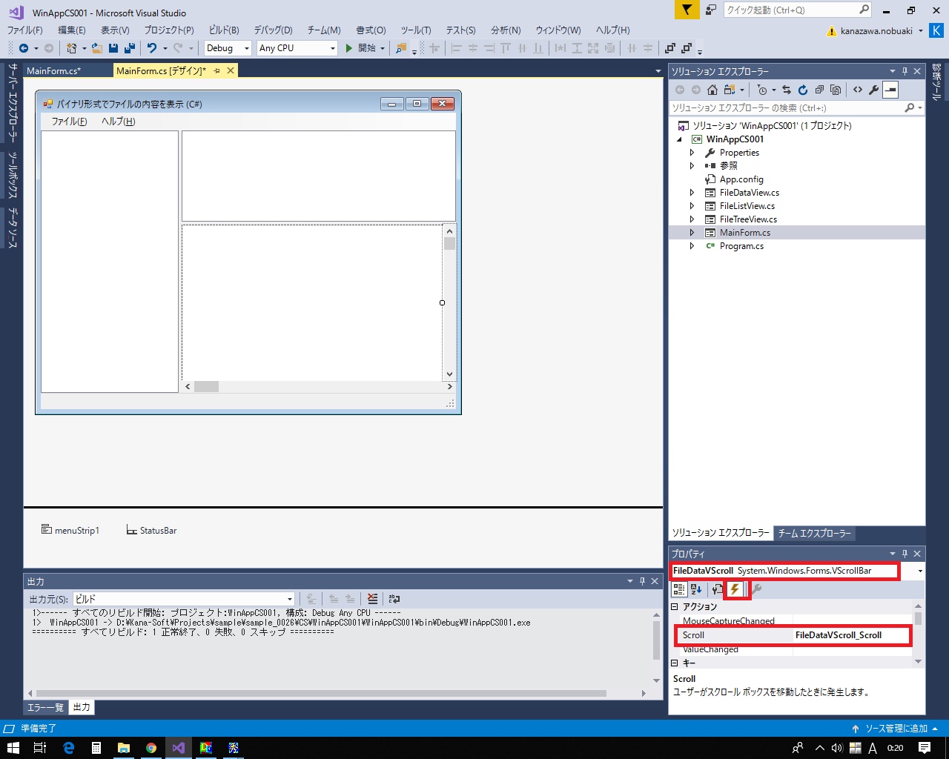The width and height of the screenshot is (949, 759).
Task: Expand the 参照 references node
Action: [x=692, y=166]
